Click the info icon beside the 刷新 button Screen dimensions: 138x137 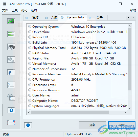(x=28, y=125)
